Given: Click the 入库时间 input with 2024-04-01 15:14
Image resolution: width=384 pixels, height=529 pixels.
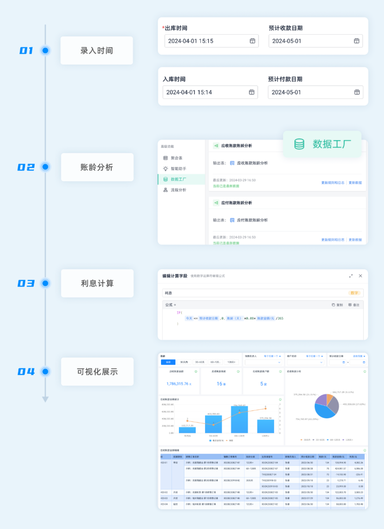Looking at the screenshot, I should coord(210,92).
